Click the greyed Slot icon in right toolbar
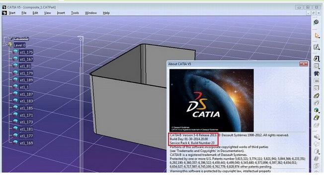324x179 pixels. click(317, 103)
